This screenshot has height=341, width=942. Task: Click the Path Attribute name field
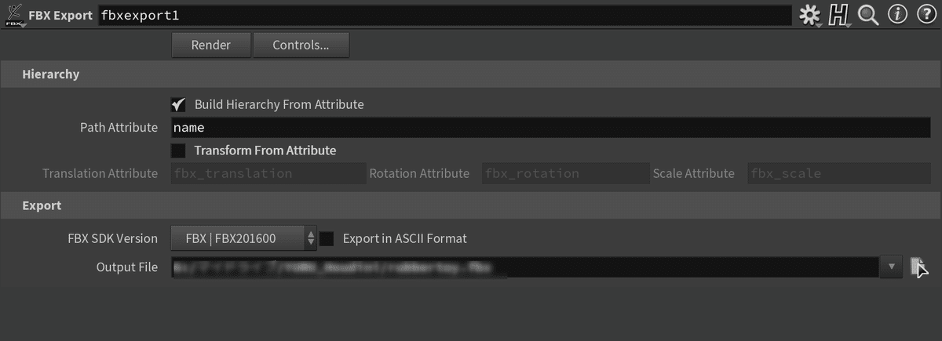click(x=550, y=127)
